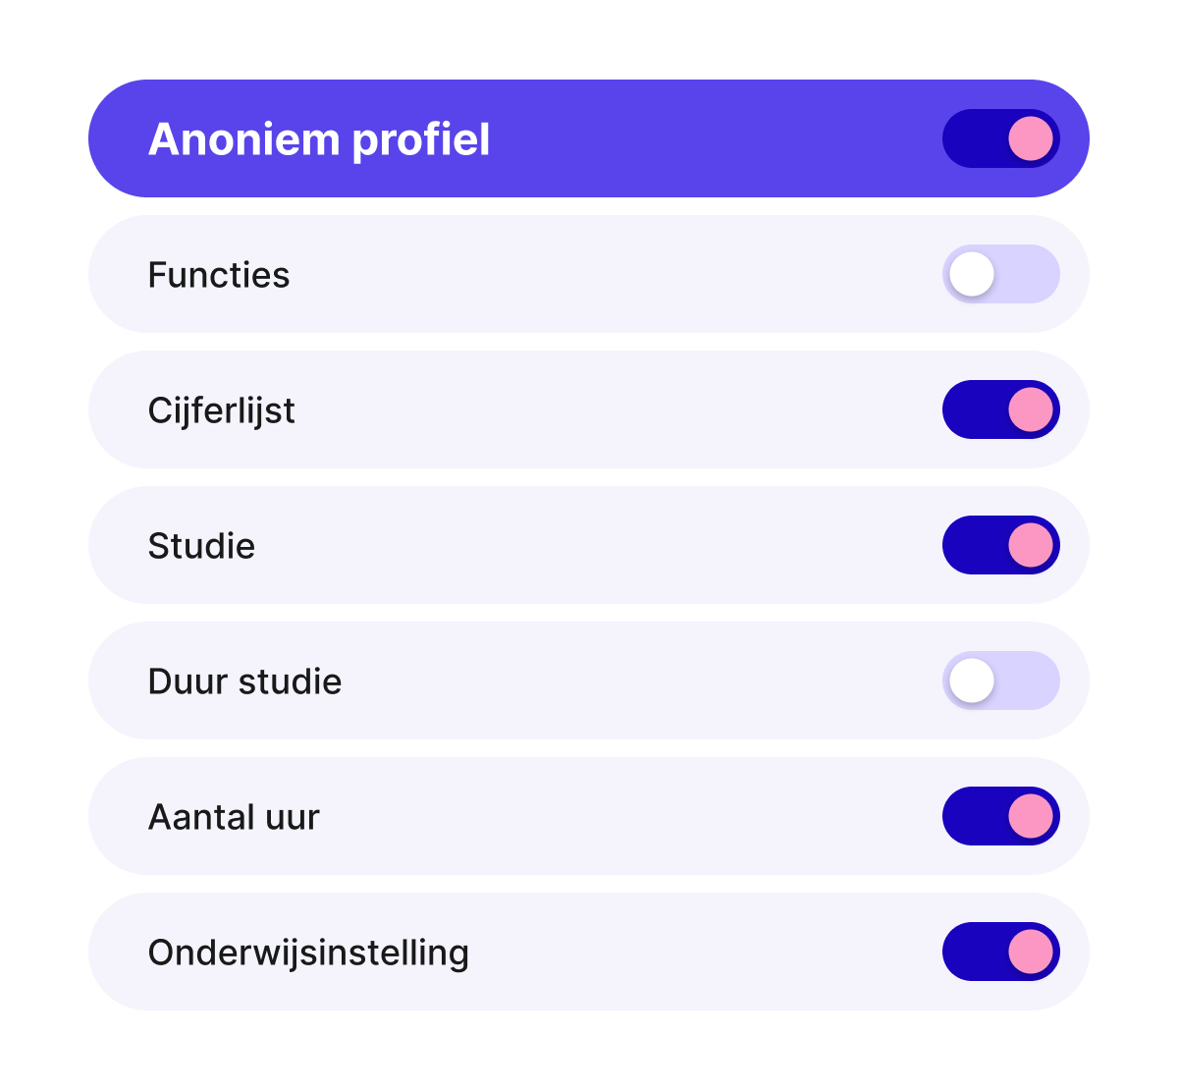Click the pink knob in Onderwijsinstelling switch
The image size is (1178, 1090).
pyautogui.click(x=1031, y=952)
